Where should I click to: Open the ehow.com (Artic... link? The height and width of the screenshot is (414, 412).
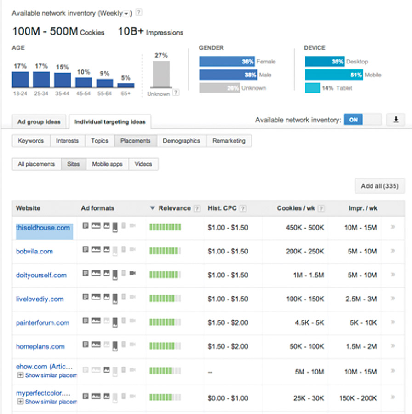pyautogui.click(x=44, y=367)
